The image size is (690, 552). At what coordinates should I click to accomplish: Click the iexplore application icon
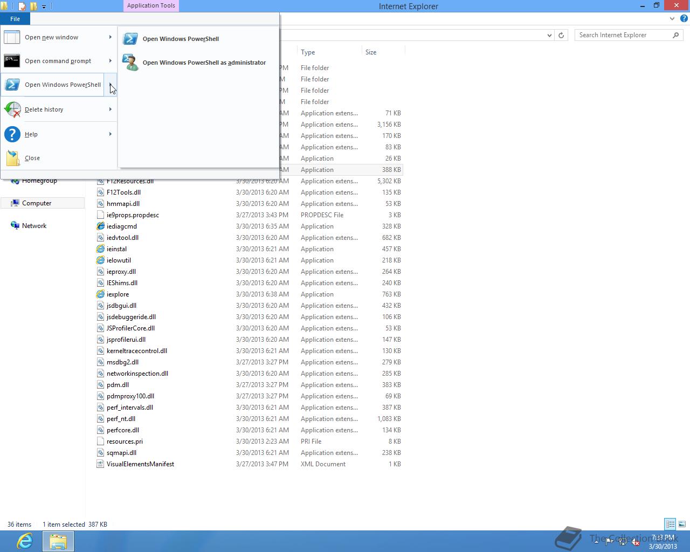point(100,294)
